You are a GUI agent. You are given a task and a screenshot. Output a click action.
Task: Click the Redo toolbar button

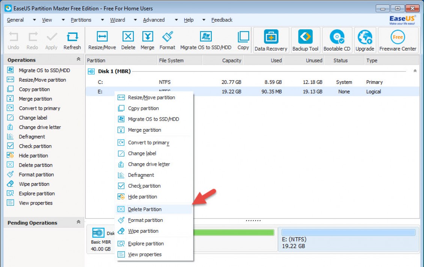[32, 41]
